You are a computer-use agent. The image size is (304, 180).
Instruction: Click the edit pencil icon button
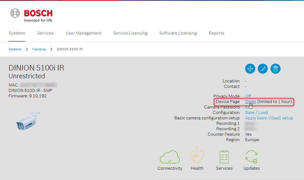[x=263, y=69]
